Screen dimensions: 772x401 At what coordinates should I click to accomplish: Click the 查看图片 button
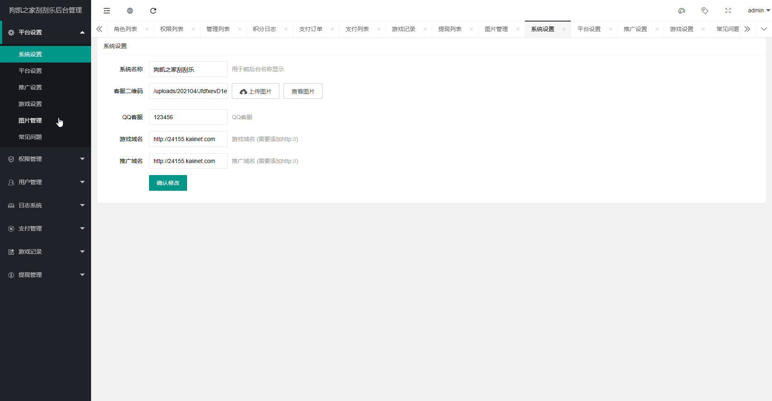click(x=303, y=91)
